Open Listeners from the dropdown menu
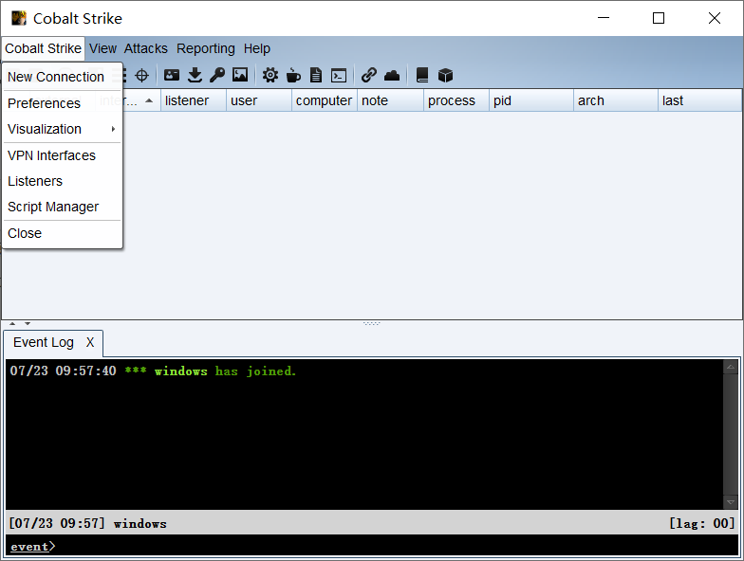Screen dimensions: 744x561 click(x=63, y=181)
